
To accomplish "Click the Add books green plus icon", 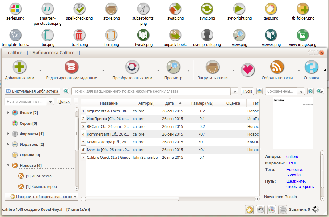I will (19, 67).
